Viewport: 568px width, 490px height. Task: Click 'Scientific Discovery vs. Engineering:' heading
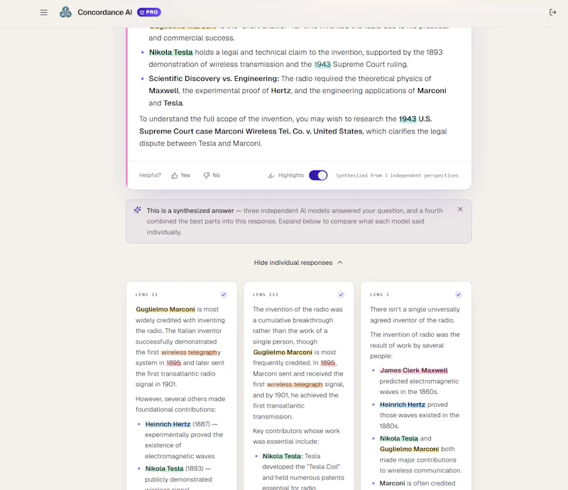click(214, 79)
